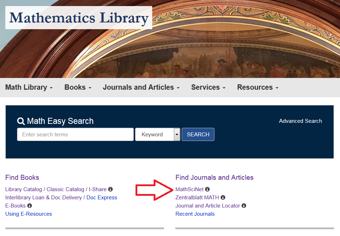Visit Interlibrary Loan & Doc Delivery
Image resolution: width=340 pixels, height=236 pixels.
43,198
